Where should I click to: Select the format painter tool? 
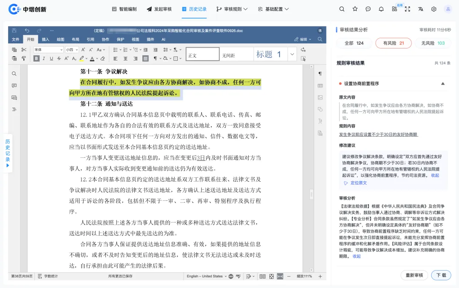[24, 59]
